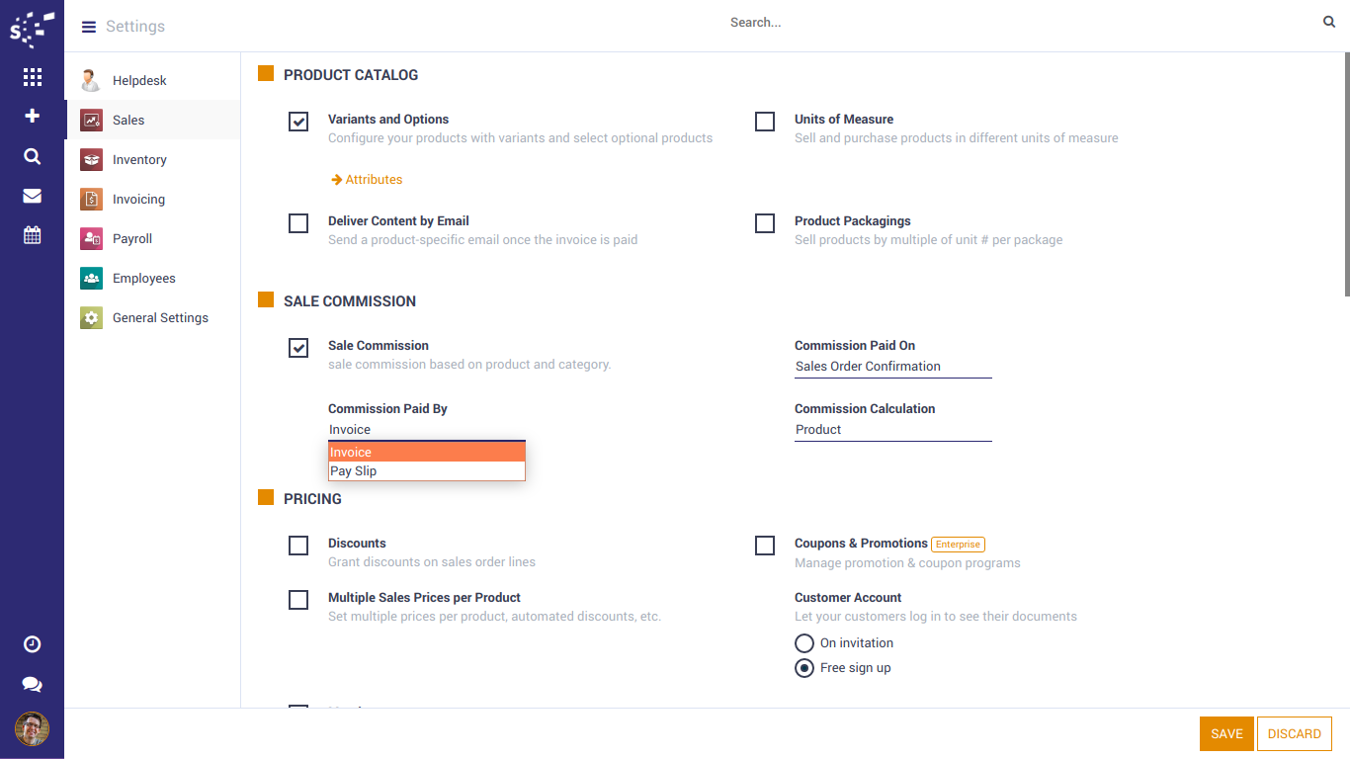1350x759 pixels.
Task: Open the chat bubbles icon in sidebar
Action: [32, 684]
